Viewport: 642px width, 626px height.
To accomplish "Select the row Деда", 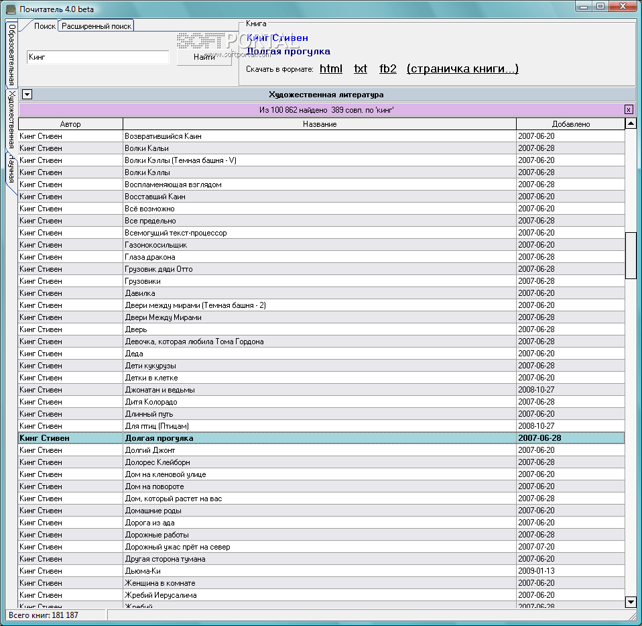I will click(322, 354).
